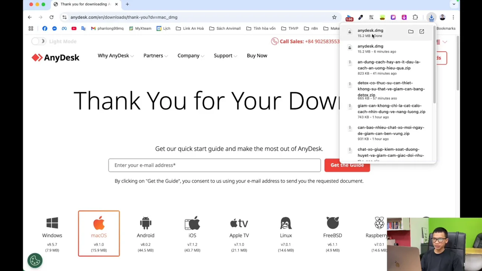482x271 pixels.
Task: Open the Messenger bookmark
Action: 55,29
